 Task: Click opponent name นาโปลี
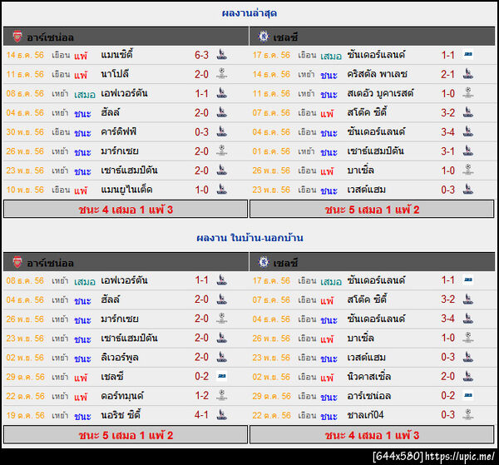pos(115,74)
